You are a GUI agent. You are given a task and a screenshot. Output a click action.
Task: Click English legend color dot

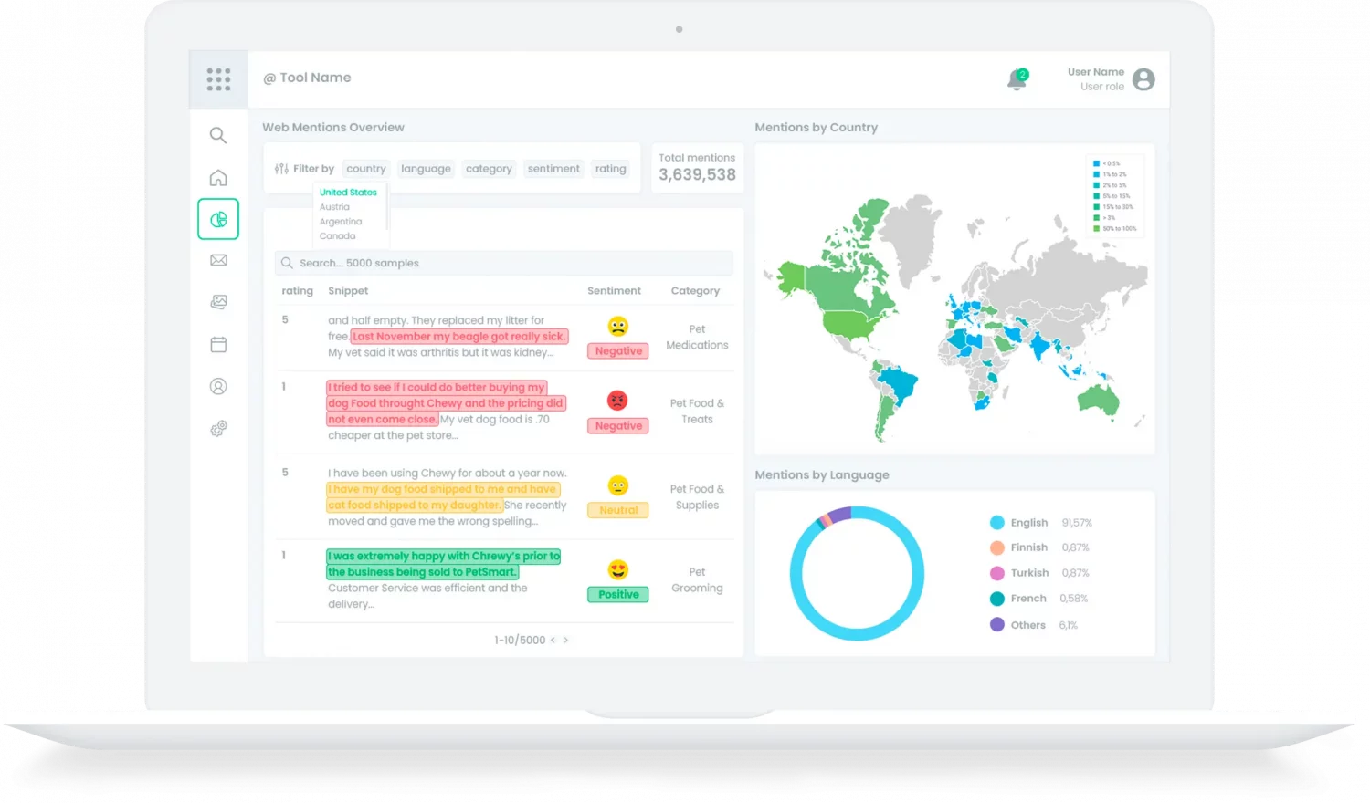pyautogui.click(x=997, y=523)
